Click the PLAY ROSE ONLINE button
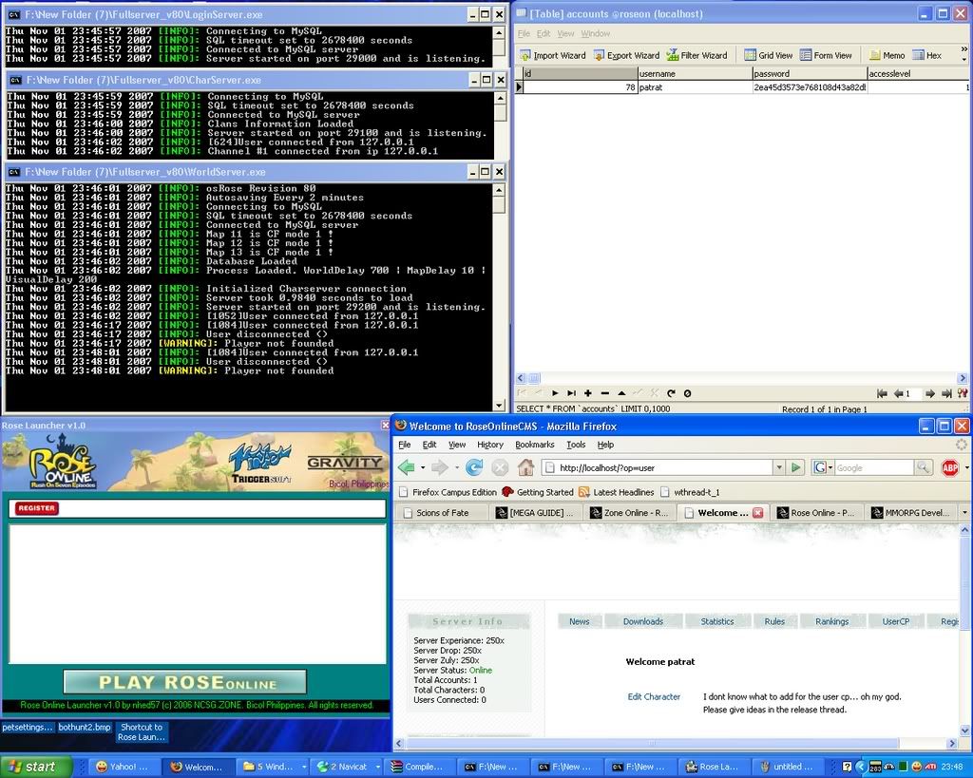 pyautogui.click(x=185, y=682)
